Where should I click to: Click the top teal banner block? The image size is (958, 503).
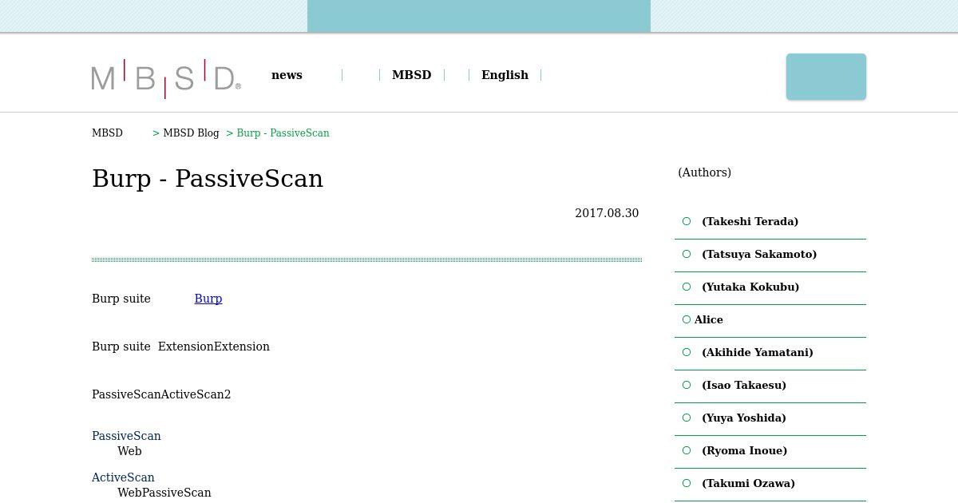[x=479, y=16]
